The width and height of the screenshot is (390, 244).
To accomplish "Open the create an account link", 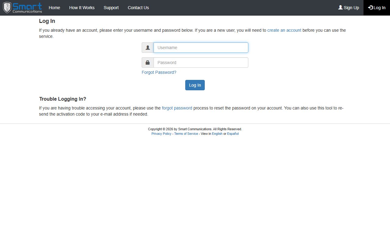I will [284, 30].
